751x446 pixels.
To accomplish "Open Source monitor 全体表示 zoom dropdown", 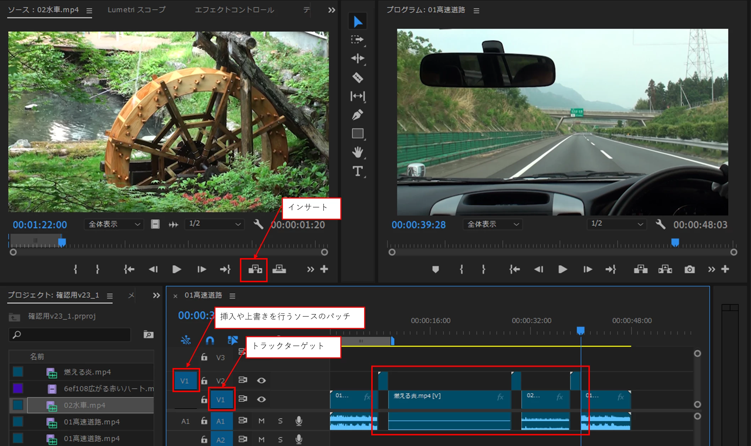I will (114, 224).
